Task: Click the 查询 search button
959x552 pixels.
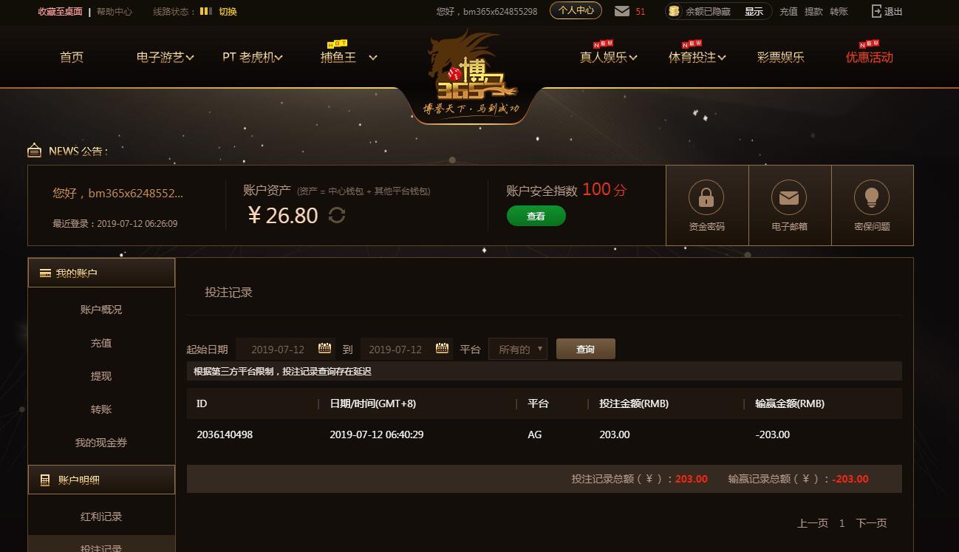Action: pyautogui.click(x=586, y=349)
